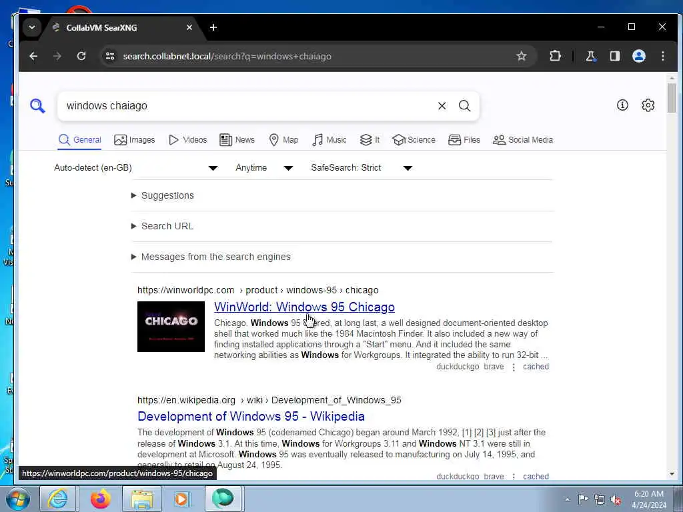
Task: Open the network tray icon
Action: coord(600,499)
